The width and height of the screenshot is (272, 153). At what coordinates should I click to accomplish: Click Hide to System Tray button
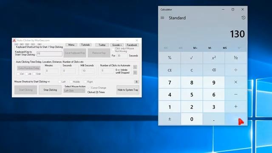[x=128, y=90]
